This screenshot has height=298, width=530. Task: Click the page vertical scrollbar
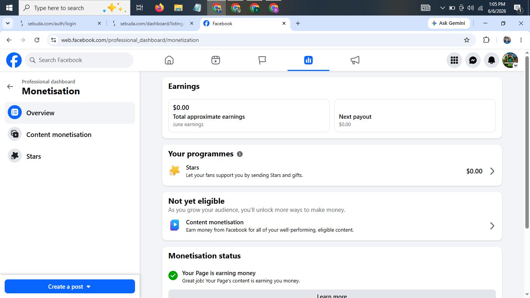[x=527, y=142]
